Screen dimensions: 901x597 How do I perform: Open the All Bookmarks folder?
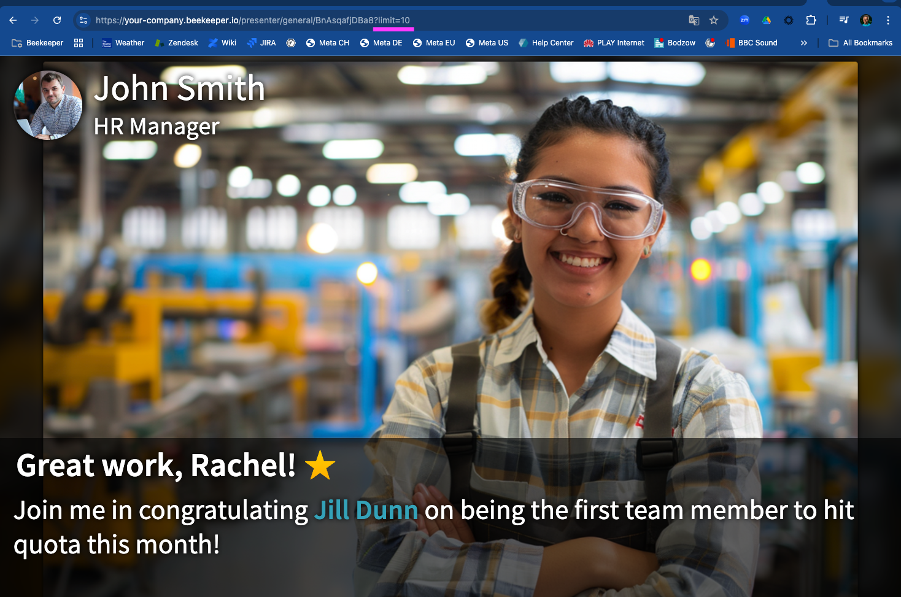pos(860,43)
